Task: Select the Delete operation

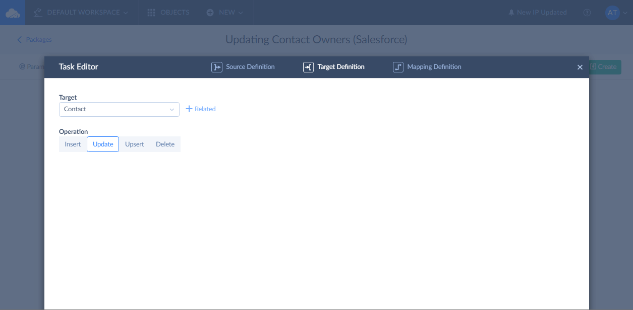Action: [165, 144]
